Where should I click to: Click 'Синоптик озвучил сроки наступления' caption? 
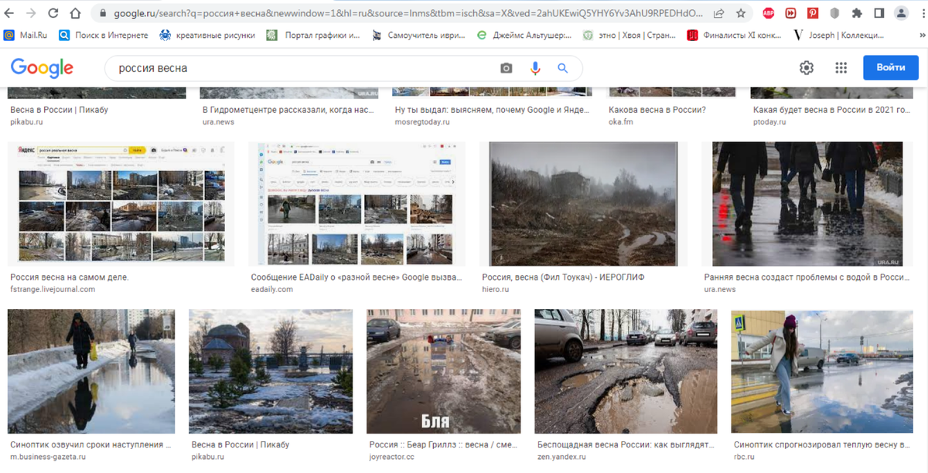pyautogui.click(x=90, y=445)
